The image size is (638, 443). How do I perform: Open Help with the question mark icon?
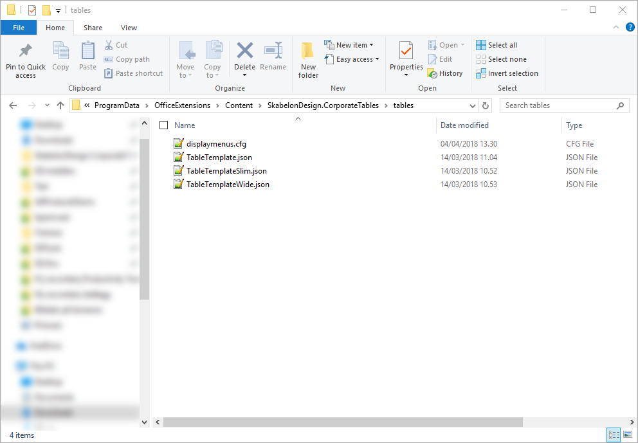pos(630,28)
